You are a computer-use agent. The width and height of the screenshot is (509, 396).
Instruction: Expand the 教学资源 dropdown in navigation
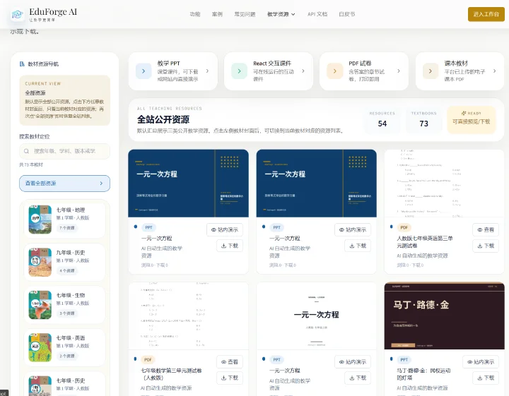click(x=281, y=14)
